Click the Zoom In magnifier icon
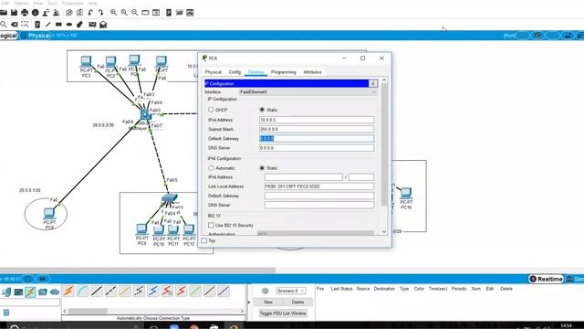The width and height of the screenshot is (584, 329). point(113,13)
